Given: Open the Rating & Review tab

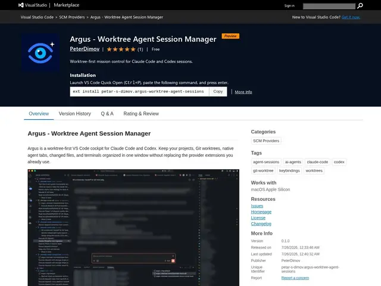Looking at the screenshot, I should (x=141, y=114).
